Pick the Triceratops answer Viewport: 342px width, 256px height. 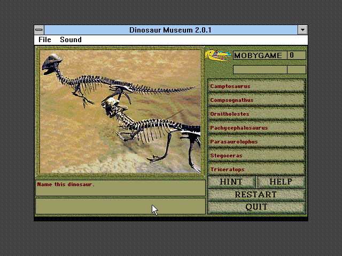(x=256, y=169)
